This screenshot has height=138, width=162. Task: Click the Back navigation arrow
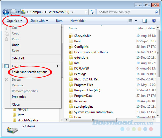[x=6, y=12]
